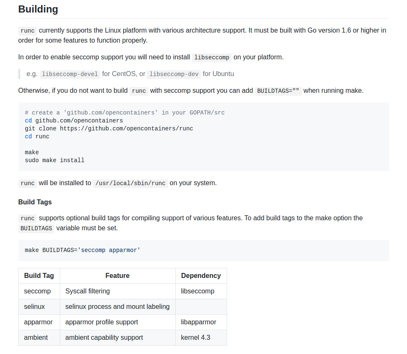Select the libseccomp inline code
407x354 pixels.
click(212, 57)
